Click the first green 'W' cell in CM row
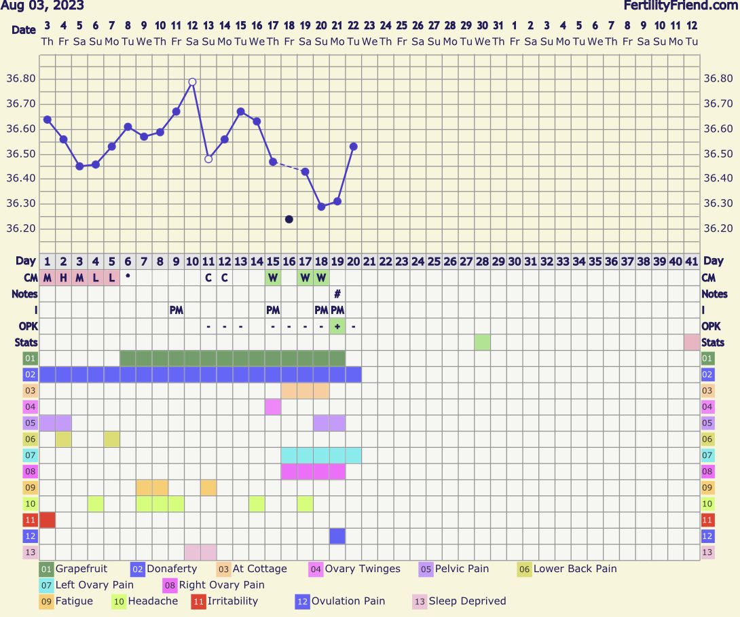 pyautogui.click(x=273, y=278)
